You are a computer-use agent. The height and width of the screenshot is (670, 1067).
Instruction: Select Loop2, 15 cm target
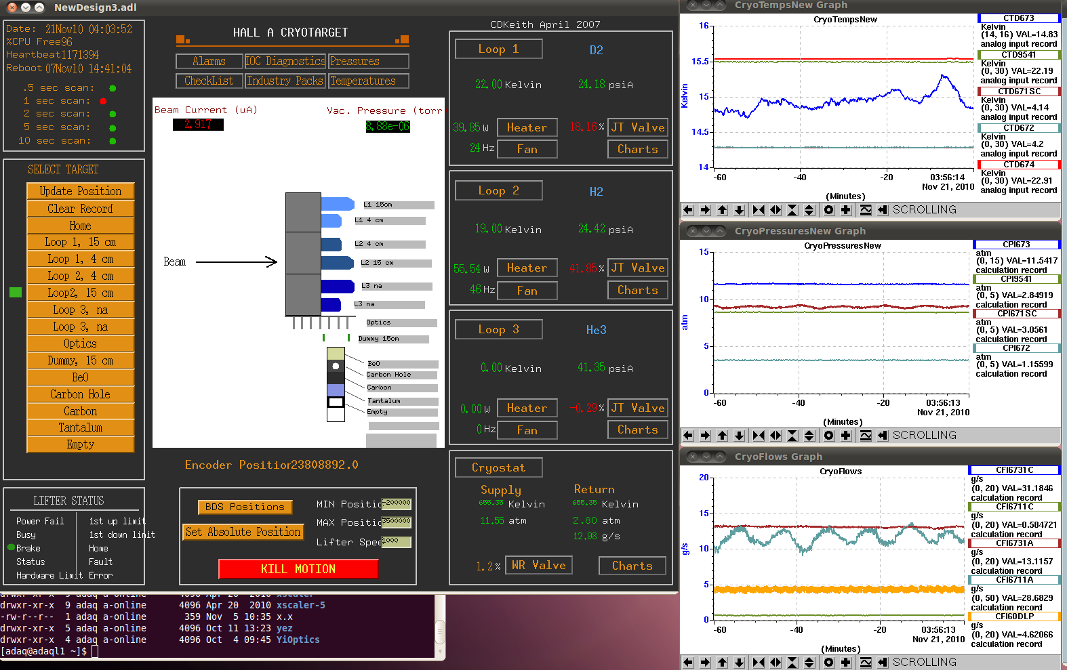(x=81, y=293)
